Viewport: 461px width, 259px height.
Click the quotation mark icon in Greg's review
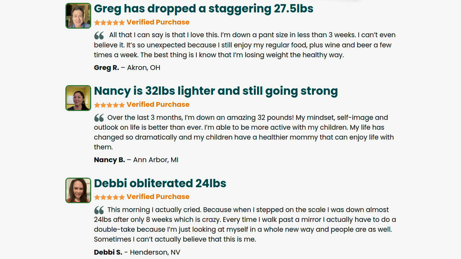[x=99, y=36]
